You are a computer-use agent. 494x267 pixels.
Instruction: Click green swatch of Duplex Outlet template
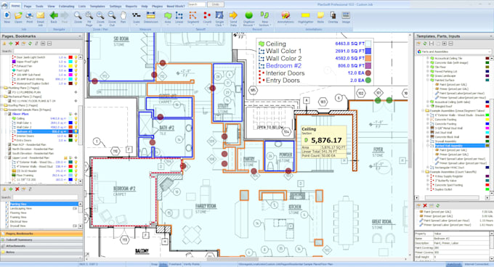click(487, 189)
